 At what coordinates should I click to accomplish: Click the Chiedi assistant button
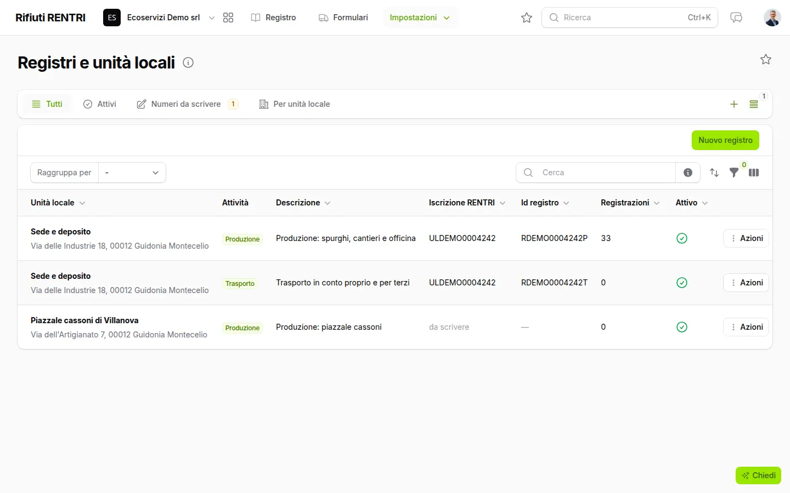[758, 475]
